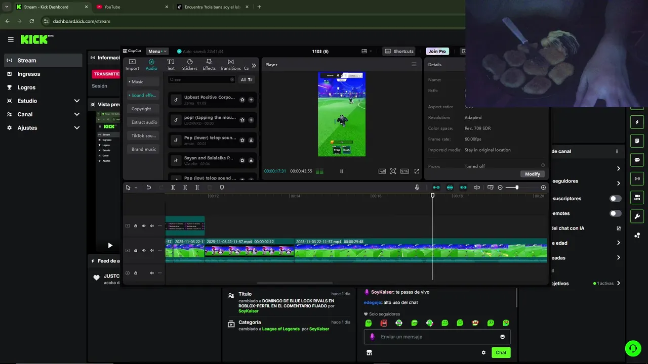
Task: Lock the bottom audio track
Action: pyautogui.click(x=136, y=273)
